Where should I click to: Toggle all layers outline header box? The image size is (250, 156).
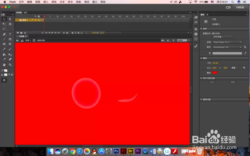[x=42, y=16]
